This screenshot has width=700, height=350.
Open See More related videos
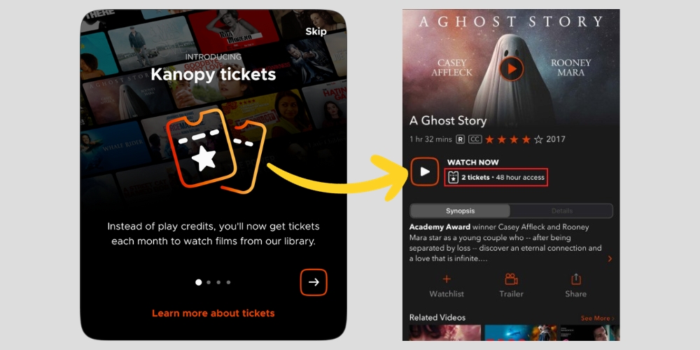click(597, 318)
